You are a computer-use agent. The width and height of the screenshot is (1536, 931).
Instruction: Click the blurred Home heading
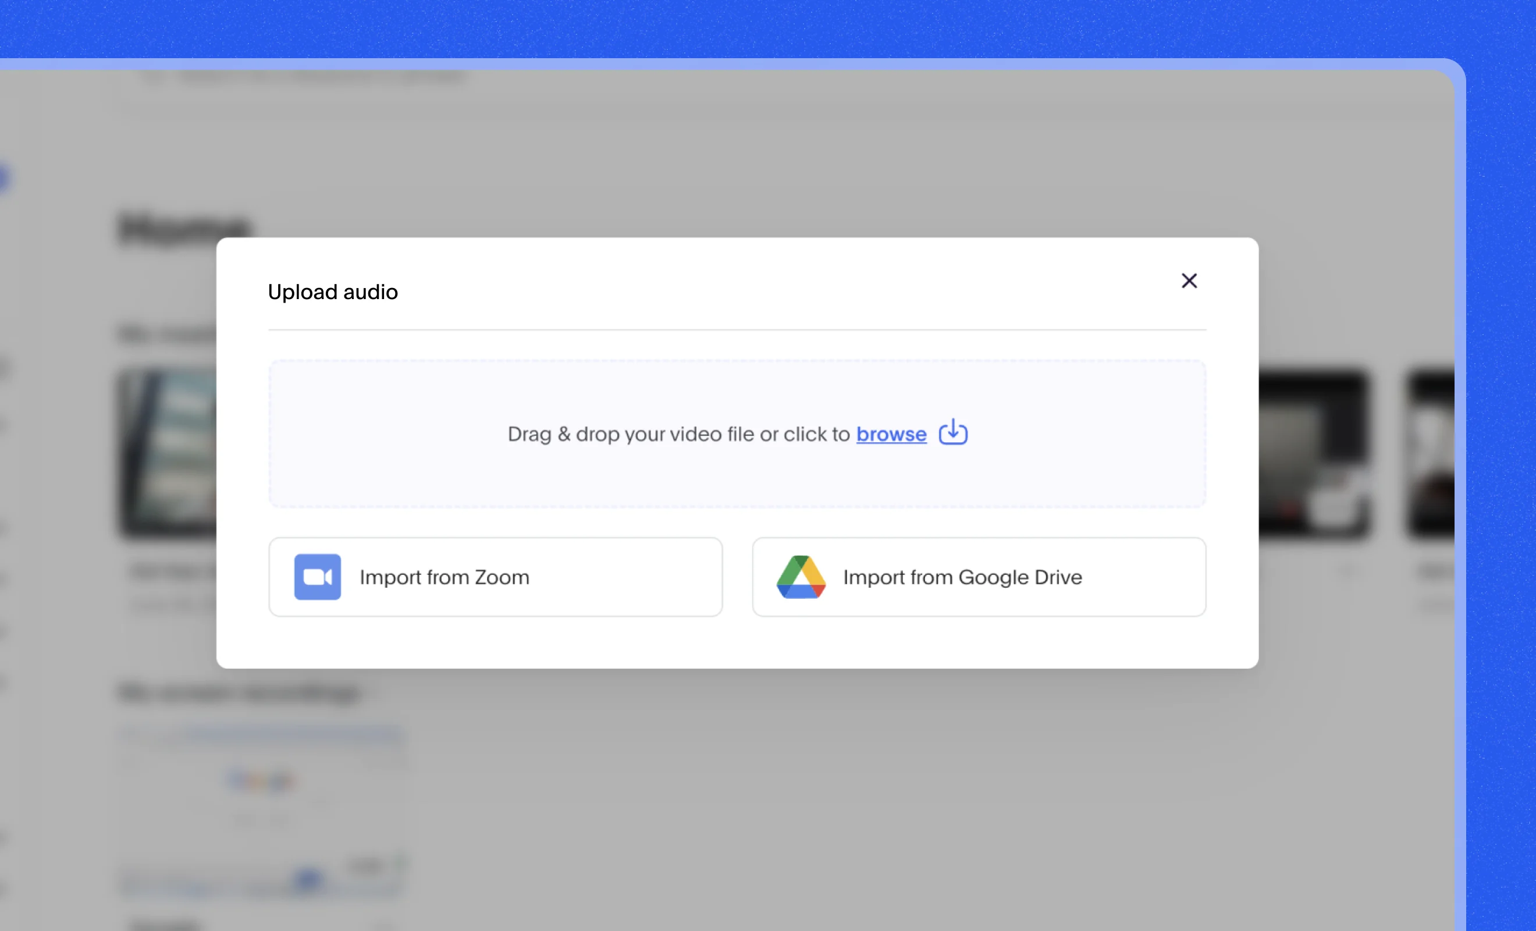(184, 228)
